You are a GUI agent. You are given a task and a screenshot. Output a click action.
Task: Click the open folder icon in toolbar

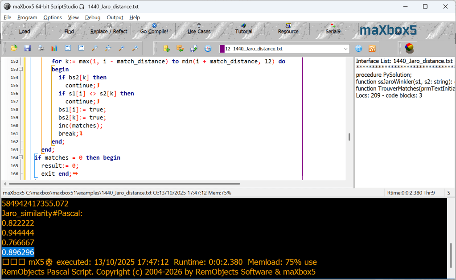[x=14, y=49]
